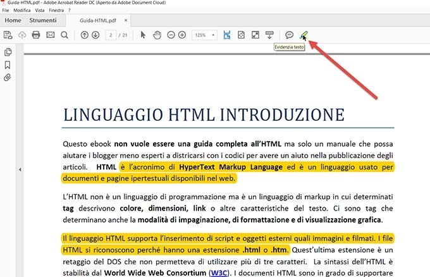This screenshot has height=277, width=430.
Task: Click the LINGUAGGIO HTML INTRODUZIONE heading
Action: point(204,115)
